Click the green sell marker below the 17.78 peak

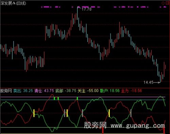pyautogui.click(x=77, y=98)
